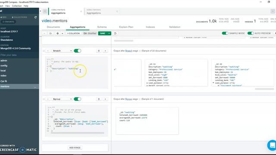Focus the 'Filter your data' search box
Image resolution: width=276 pixels, height=155 pixels.
[19, 55]
